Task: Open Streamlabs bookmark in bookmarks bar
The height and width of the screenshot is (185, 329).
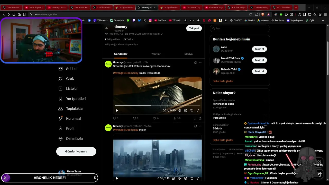Action: 117,20
